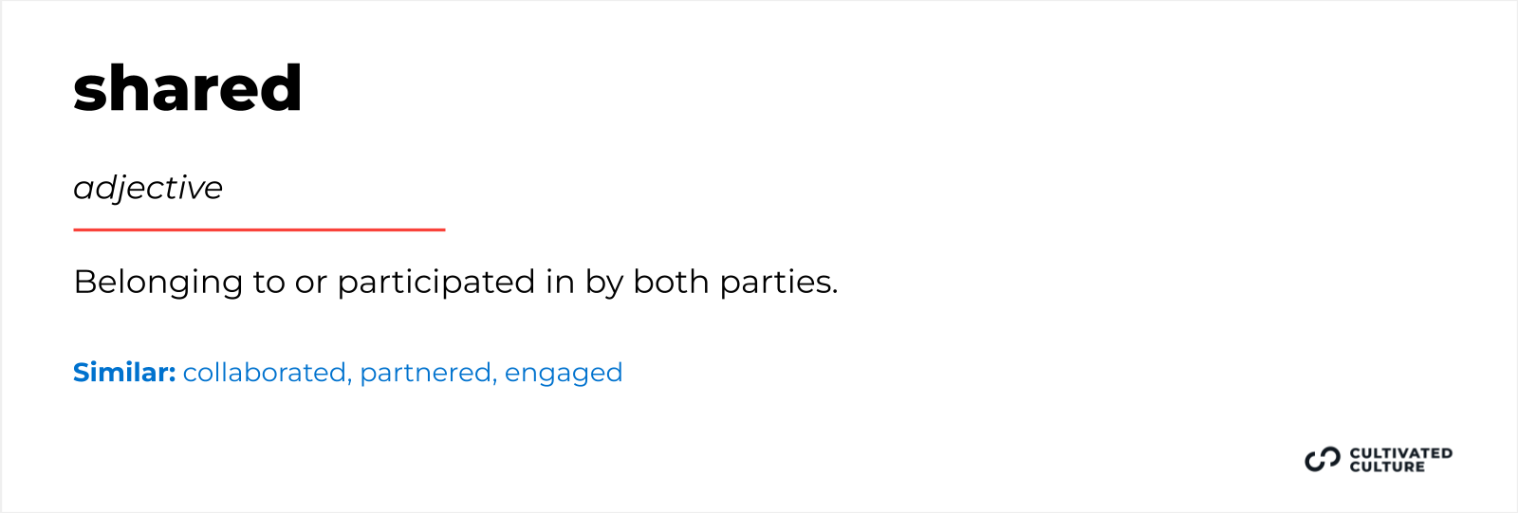The image size is (1518, 513).
Task: Click the Cultivated Culture chain-link logo icon
Action: pos(1322,460)
